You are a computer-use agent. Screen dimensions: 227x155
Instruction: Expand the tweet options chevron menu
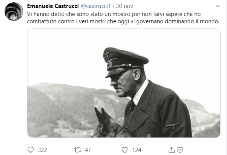218,6
